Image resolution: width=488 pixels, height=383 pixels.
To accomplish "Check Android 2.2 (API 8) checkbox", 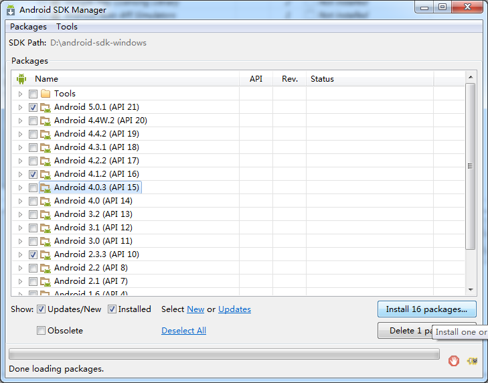I will pos(33,268).
